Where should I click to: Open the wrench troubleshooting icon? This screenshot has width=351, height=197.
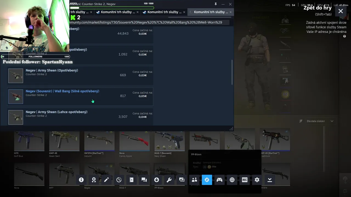pyautogui.click(x=169, y=180)
